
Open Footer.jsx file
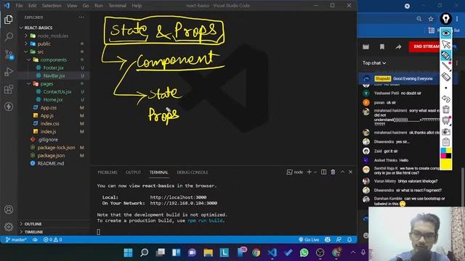coord(53,67)
